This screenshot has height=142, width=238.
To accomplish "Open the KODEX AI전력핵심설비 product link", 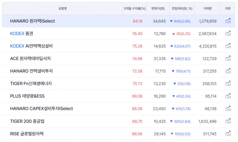I will click(x=31, y=46).
